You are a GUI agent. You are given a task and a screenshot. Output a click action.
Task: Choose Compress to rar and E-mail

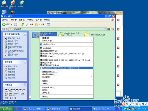pyautogui.click(x=67, y=60)
